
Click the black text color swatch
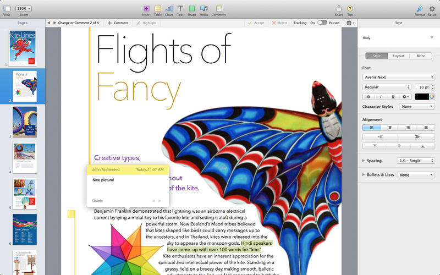(x=422, y=97)
